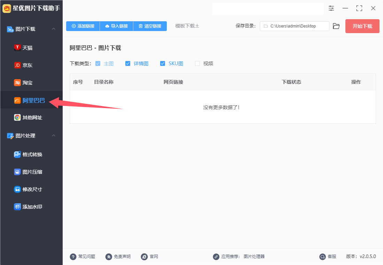Click the 导入链接 button
383x265 pixels.
point(117,26)
